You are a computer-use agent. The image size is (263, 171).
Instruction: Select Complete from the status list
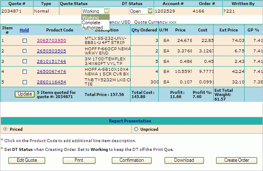pyautogui.click(x=91, y=23)
